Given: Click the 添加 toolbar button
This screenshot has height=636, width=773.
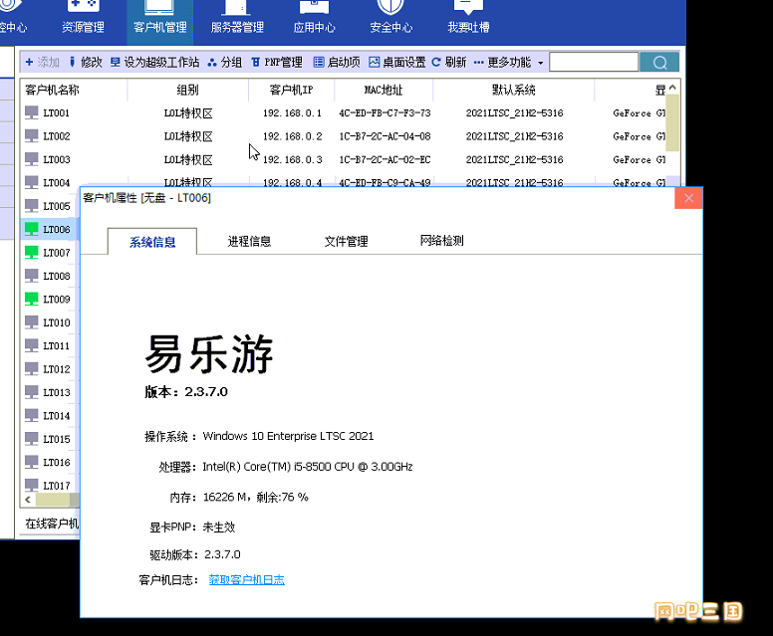Looking at the screenshot, I should click(43, 62).
